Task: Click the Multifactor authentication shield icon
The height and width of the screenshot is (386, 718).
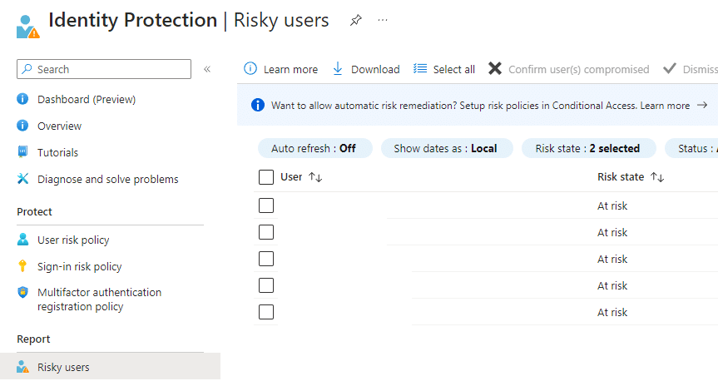Action: [22, 292]
